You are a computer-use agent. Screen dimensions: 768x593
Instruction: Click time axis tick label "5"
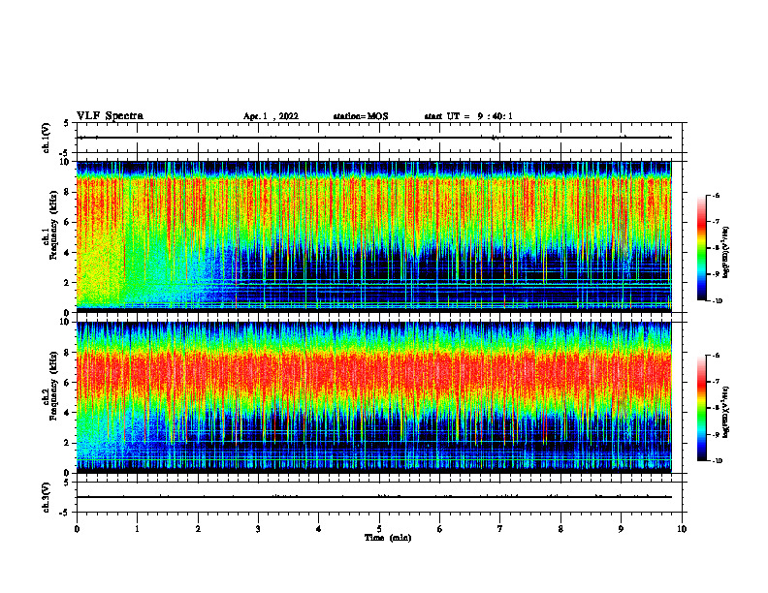379,529
